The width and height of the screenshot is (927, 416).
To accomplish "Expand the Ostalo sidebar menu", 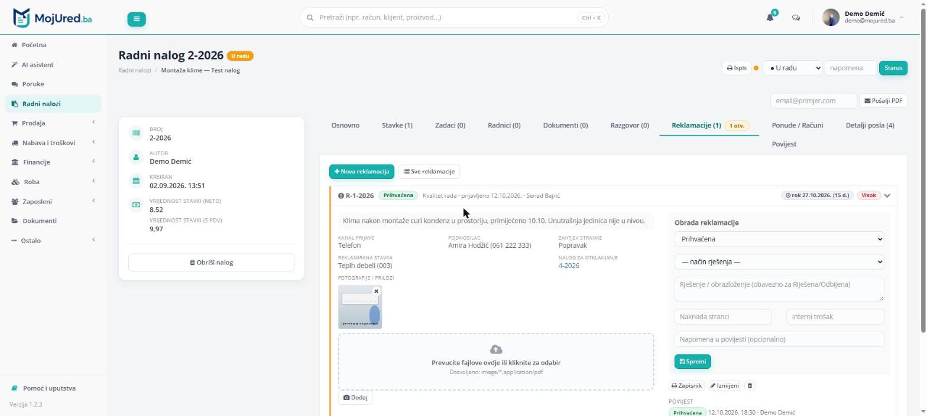I will [x=53, y=240].
